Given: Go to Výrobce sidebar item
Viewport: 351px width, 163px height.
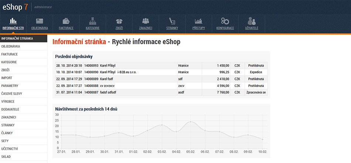Looking at the screenshot, I should [24, 101].
